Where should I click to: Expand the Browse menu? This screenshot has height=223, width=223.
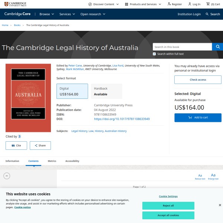coord(47,14)
